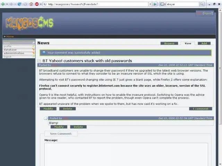The height and width of the screenshot is (166, 222).
Task: Open the Google search engine selector
Action: click(x=163, y=4)
